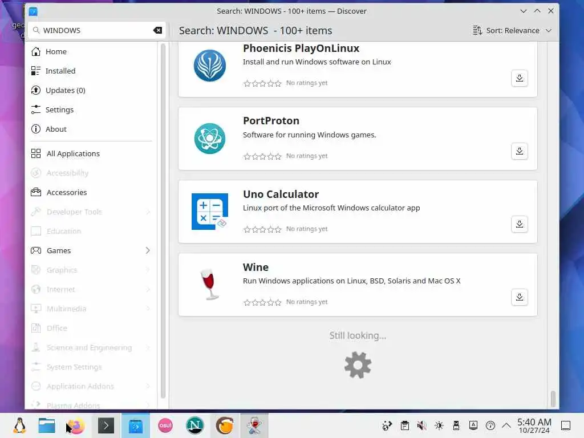The height and width of the screenshot is (438, 584).
Task: Go to Home page
Action: coord(91,51)
